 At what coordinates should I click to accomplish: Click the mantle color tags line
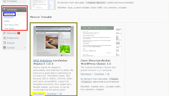(x=101, y=88)
